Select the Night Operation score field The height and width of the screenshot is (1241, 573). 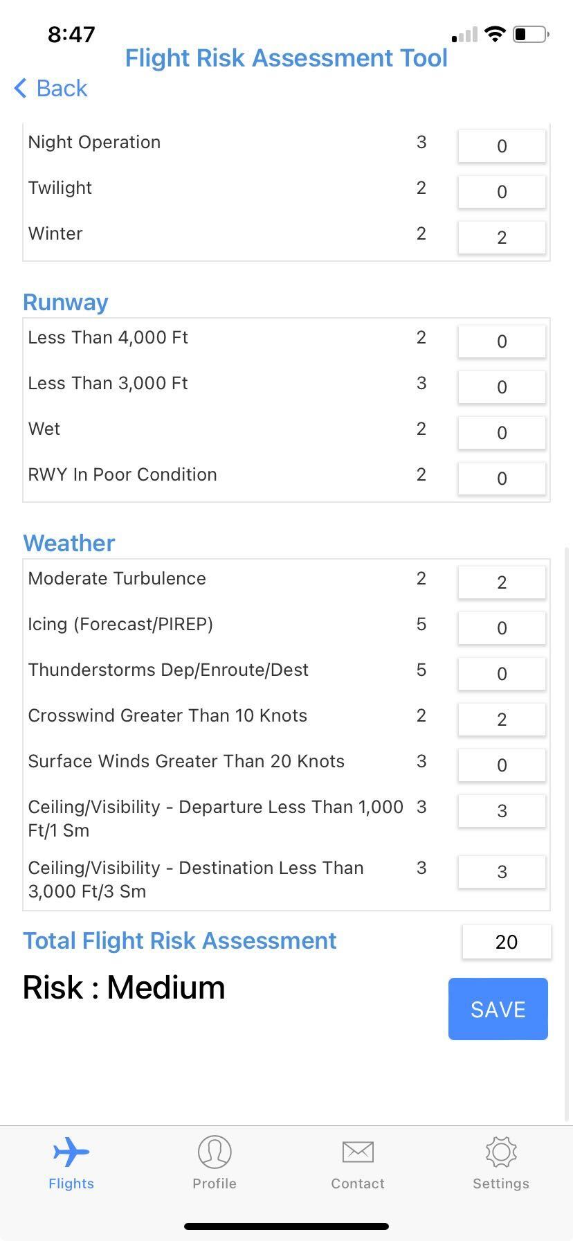tap(502, 146)
